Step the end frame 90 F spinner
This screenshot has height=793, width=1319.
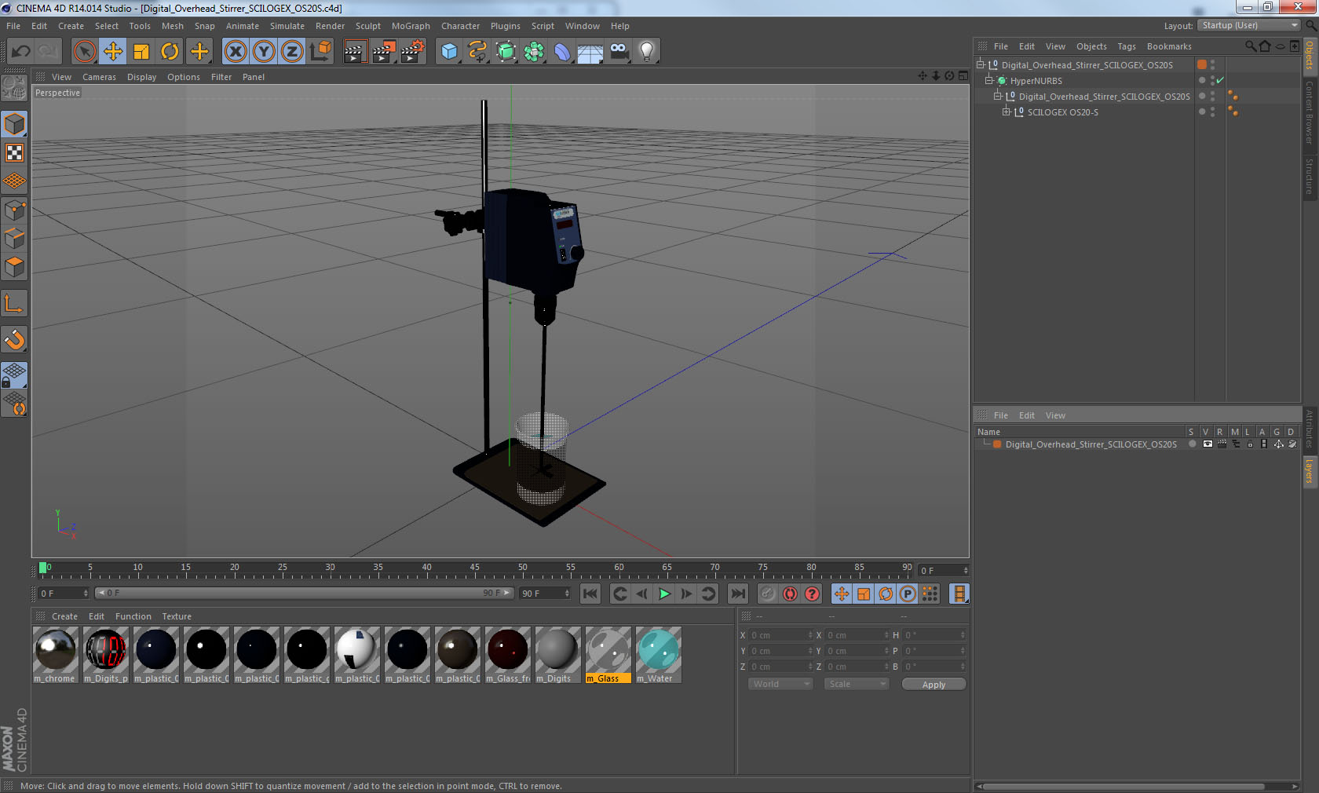[x=567, y=594]
